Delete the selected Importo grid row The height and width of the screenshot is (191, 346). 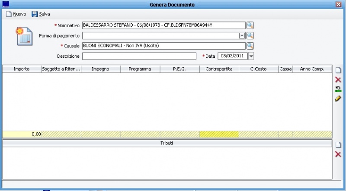coord(338,80)
